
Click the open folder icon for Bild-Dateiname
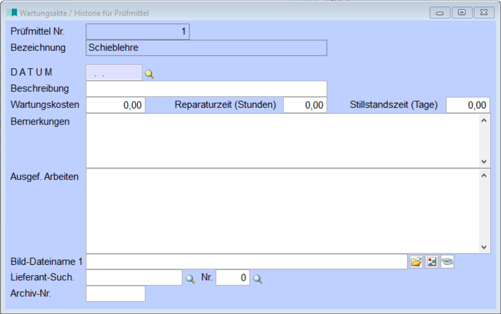[x=416, y=262]
